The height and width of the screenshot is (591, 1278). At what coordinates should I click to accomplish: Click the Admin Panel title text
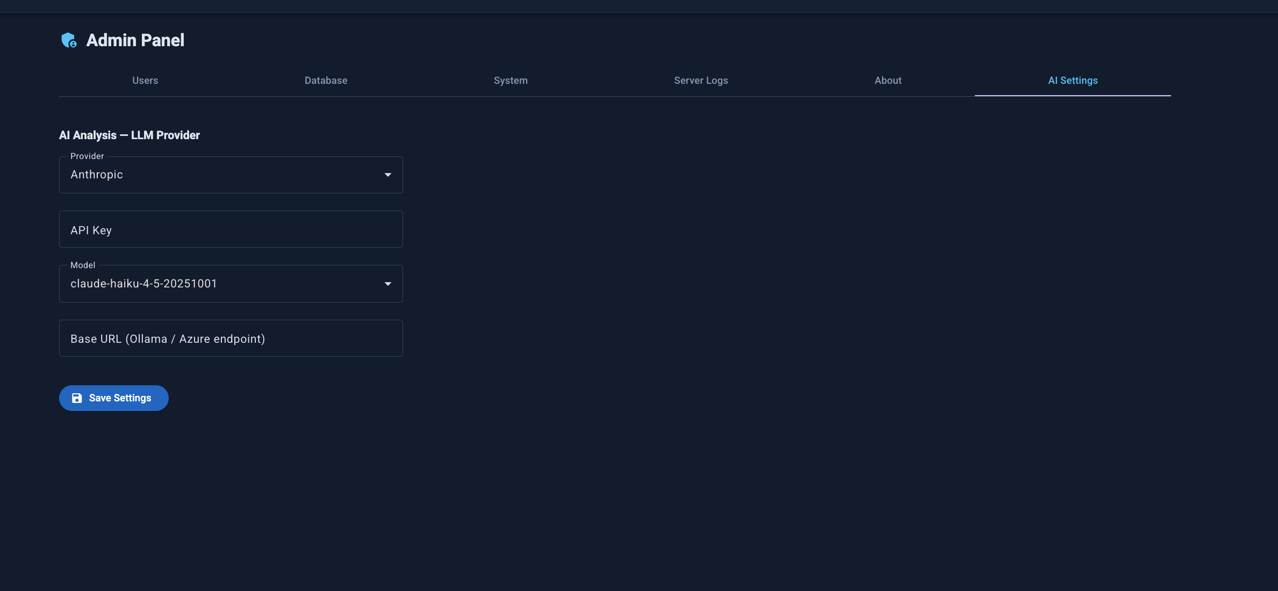[x=135, y=40]
